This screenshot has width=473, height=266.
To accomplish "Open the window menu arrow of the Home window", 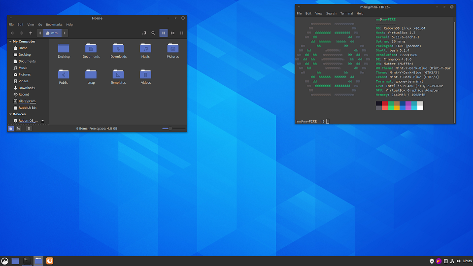I will tap(11, 18).
